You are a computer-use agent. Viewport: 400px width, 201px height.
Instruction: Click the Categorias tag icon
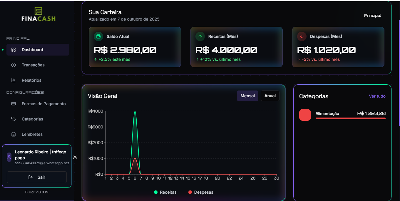14,119
